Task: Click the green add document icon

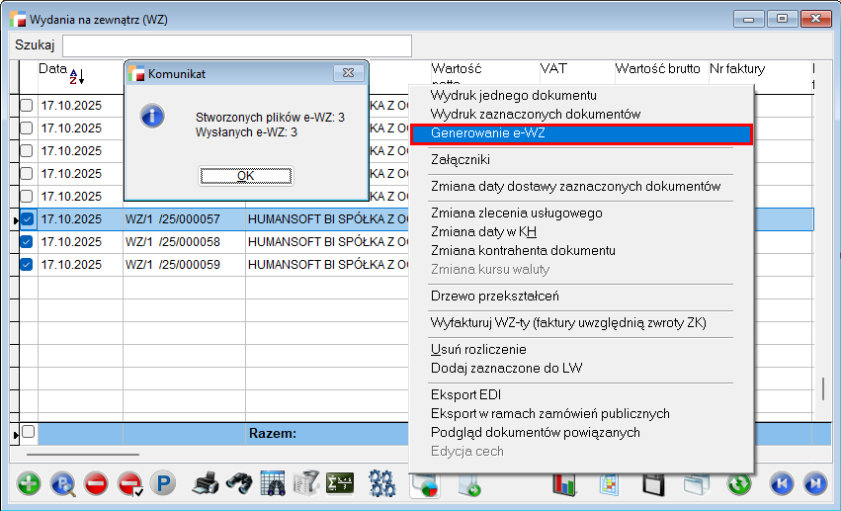Action: coord(30,483)
